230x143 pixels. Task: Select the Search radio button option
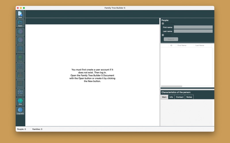[163, 35]
